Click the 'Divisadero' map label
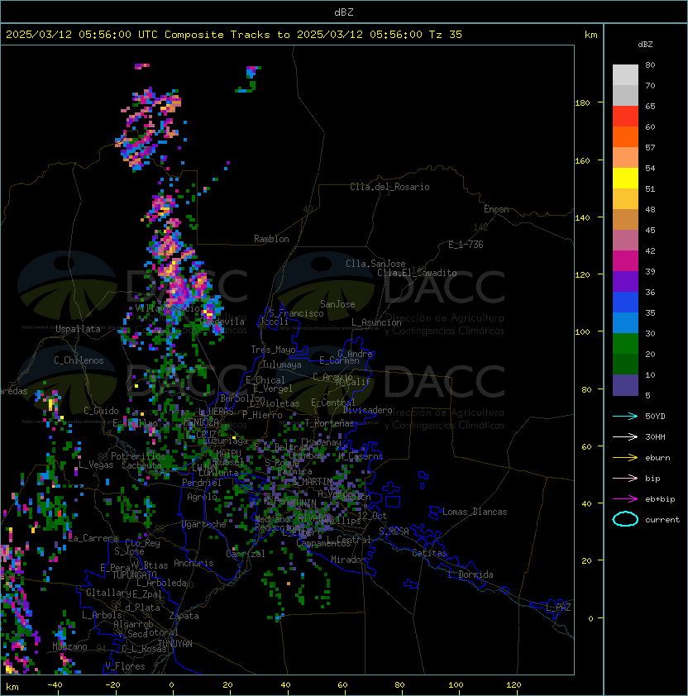Screen dimensions: 688x696 coord(368,410)
